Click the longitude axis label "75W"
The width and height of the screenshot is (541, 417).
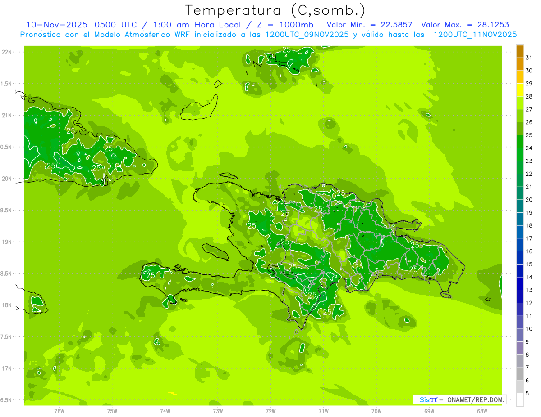coord(112,411)
